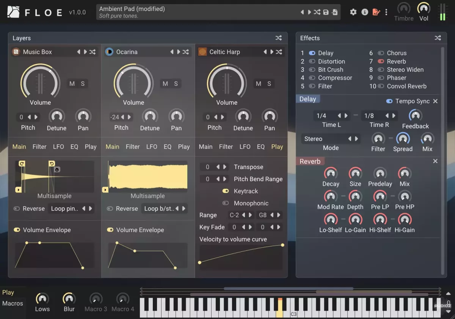Click the info icon in top bar
455x319 pixels.
tap(365, 12)
